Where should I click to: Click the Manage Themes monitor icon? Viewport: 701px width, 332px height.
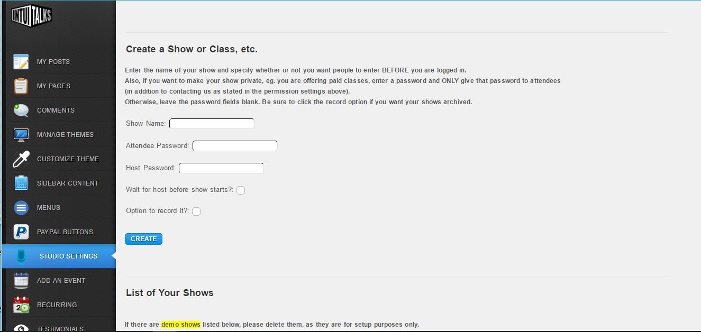(21, 135)
